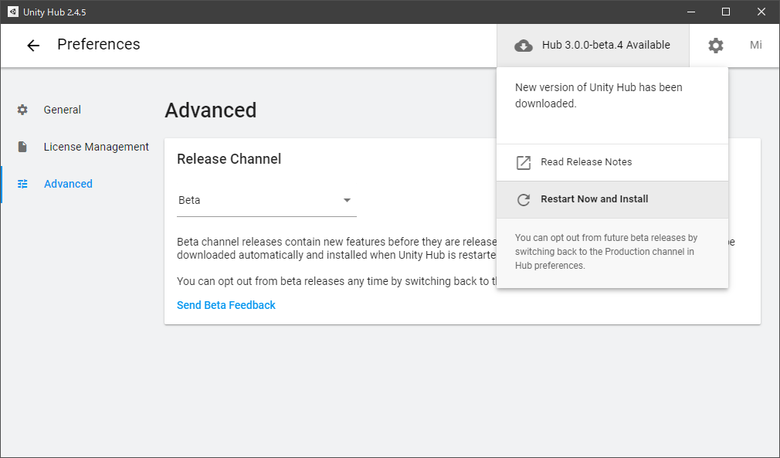Click the opt out from future beta releases note
780x458 pixels.
pos(606,252)
